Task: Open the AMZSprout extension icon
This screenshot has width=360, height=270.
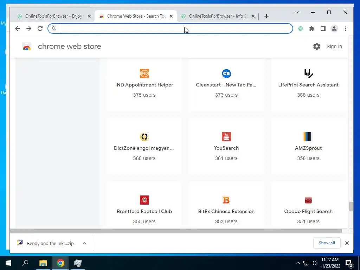Action: coord(308,137)
